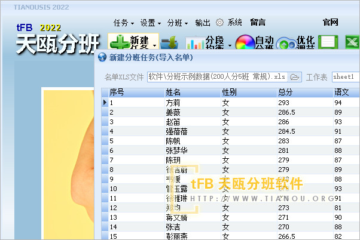
Task: Browse for XLS file with folder icon
Action: (295, 77)
